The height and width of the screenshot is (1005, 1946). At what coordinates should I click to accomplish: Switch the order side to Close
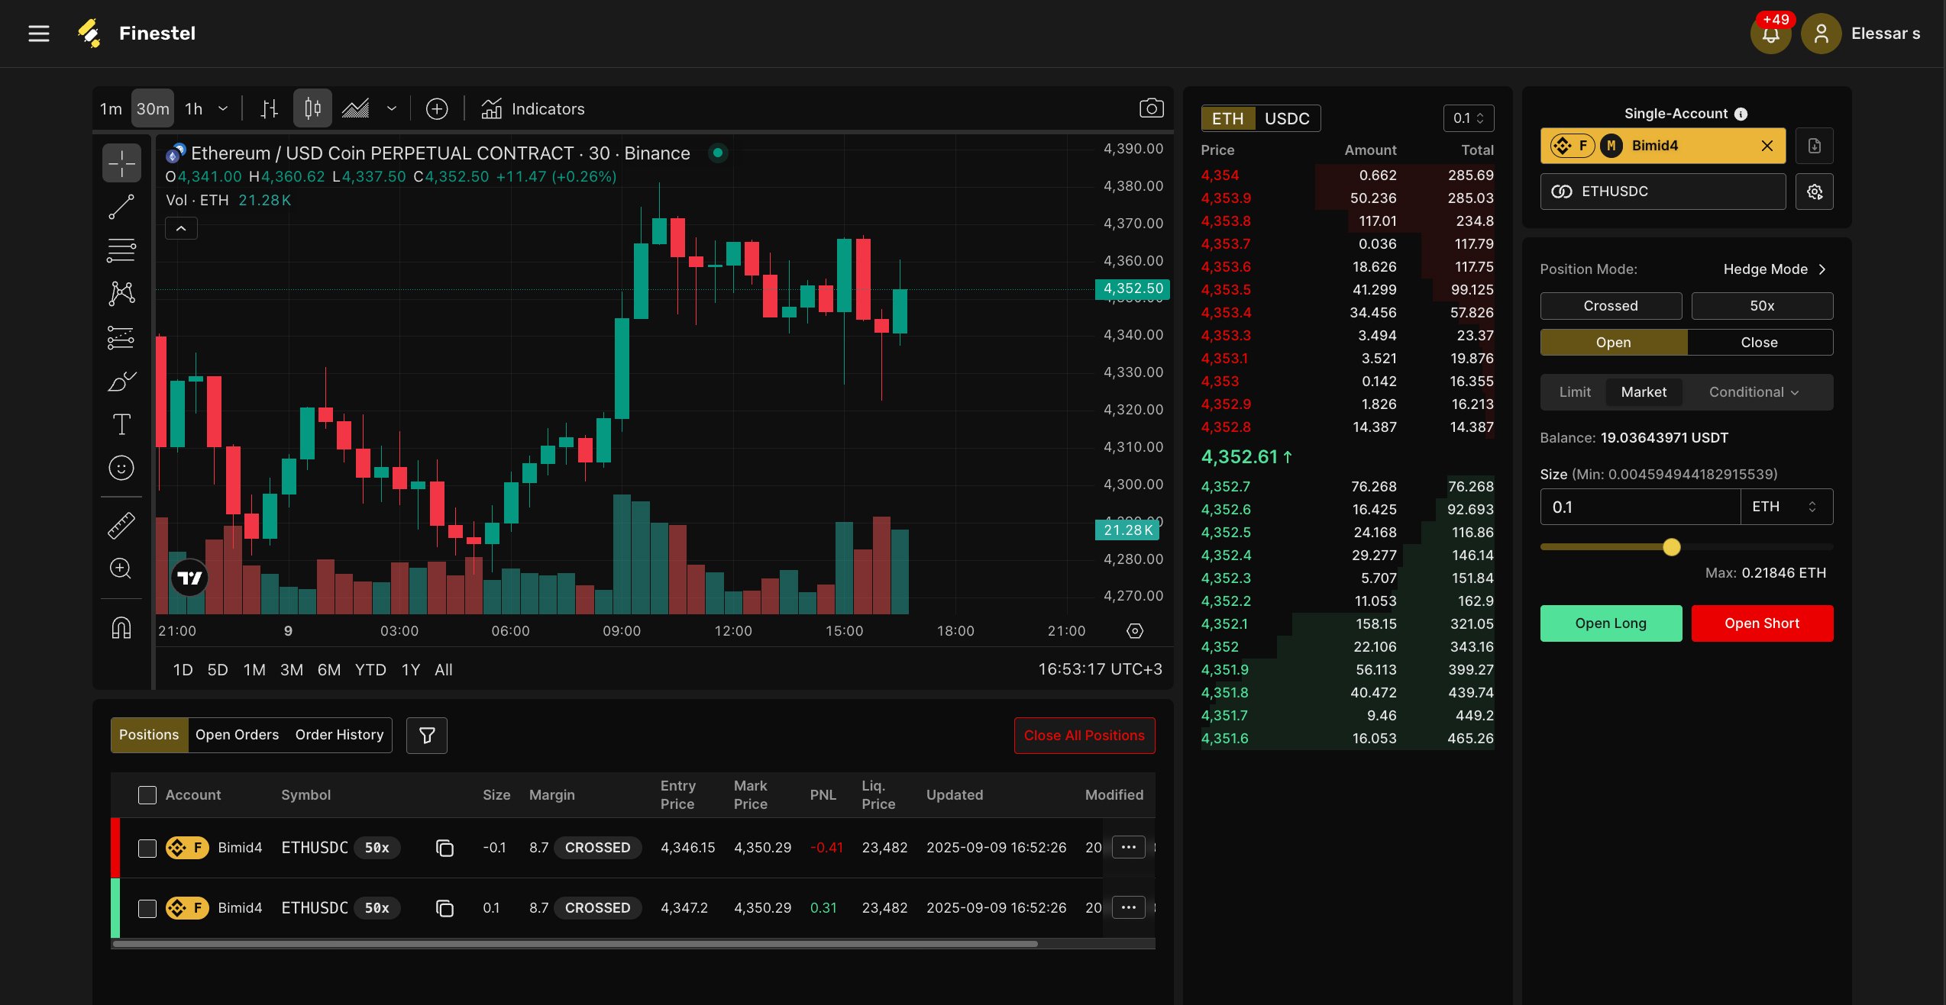pos(1759,343)
